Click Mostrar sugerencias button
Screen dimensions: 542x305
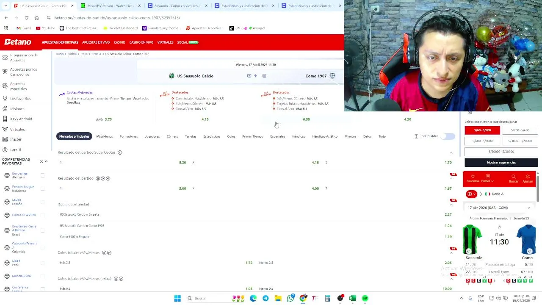tap(501, 162)
